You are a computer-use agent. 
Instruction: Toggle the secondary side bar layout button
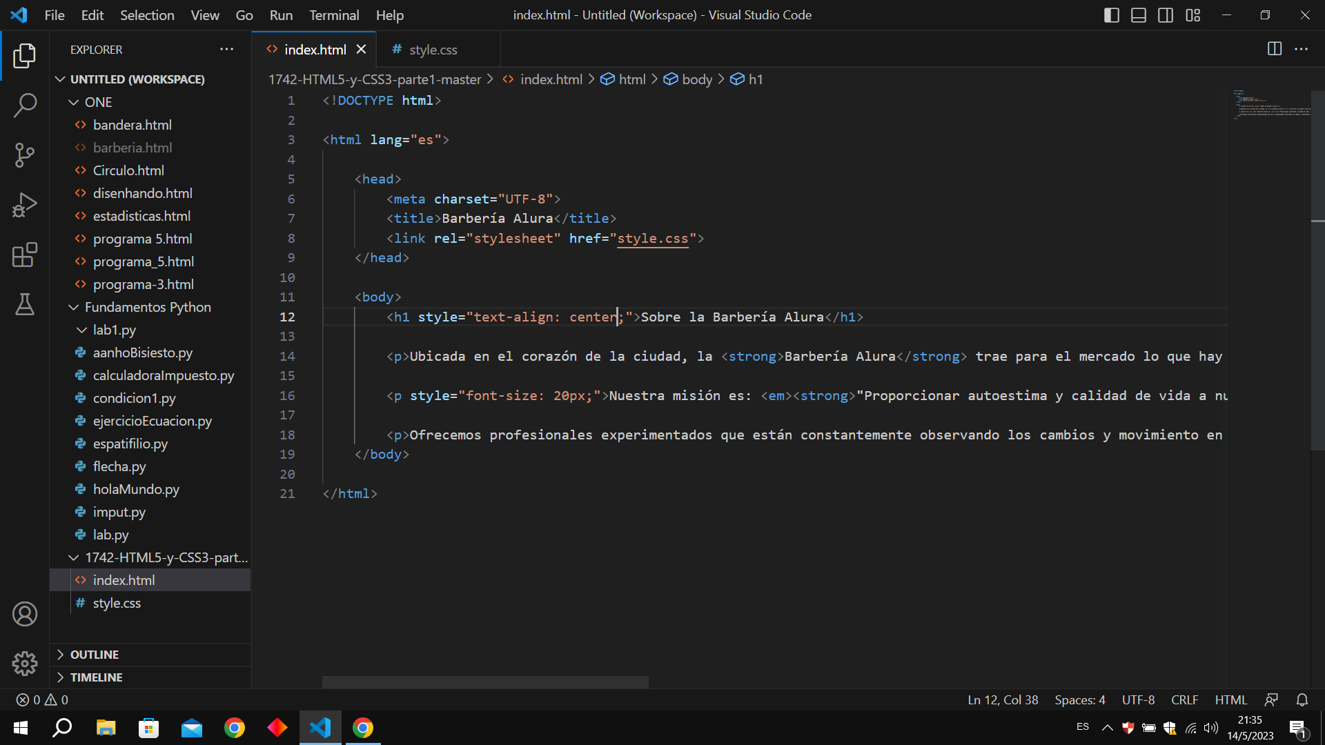[1166, 15]
